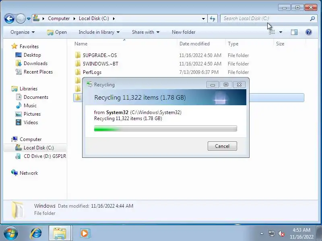Click the muted volume tray icon
Image resolution: width=322 pixels, height=241 pixels.
[281, 233]
